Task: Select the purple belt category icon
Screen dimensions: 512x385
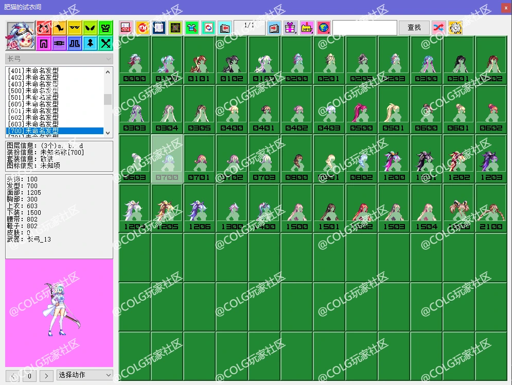Action: pos(59,43)
